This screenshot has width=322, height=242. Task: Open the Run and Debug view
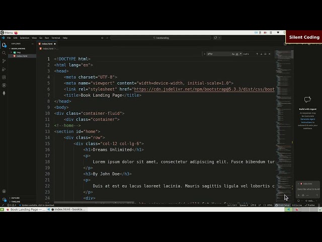tap(4, 69)
